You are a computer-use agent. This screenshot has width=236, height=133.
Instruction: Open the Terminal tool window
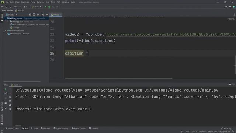pos(93,129)
